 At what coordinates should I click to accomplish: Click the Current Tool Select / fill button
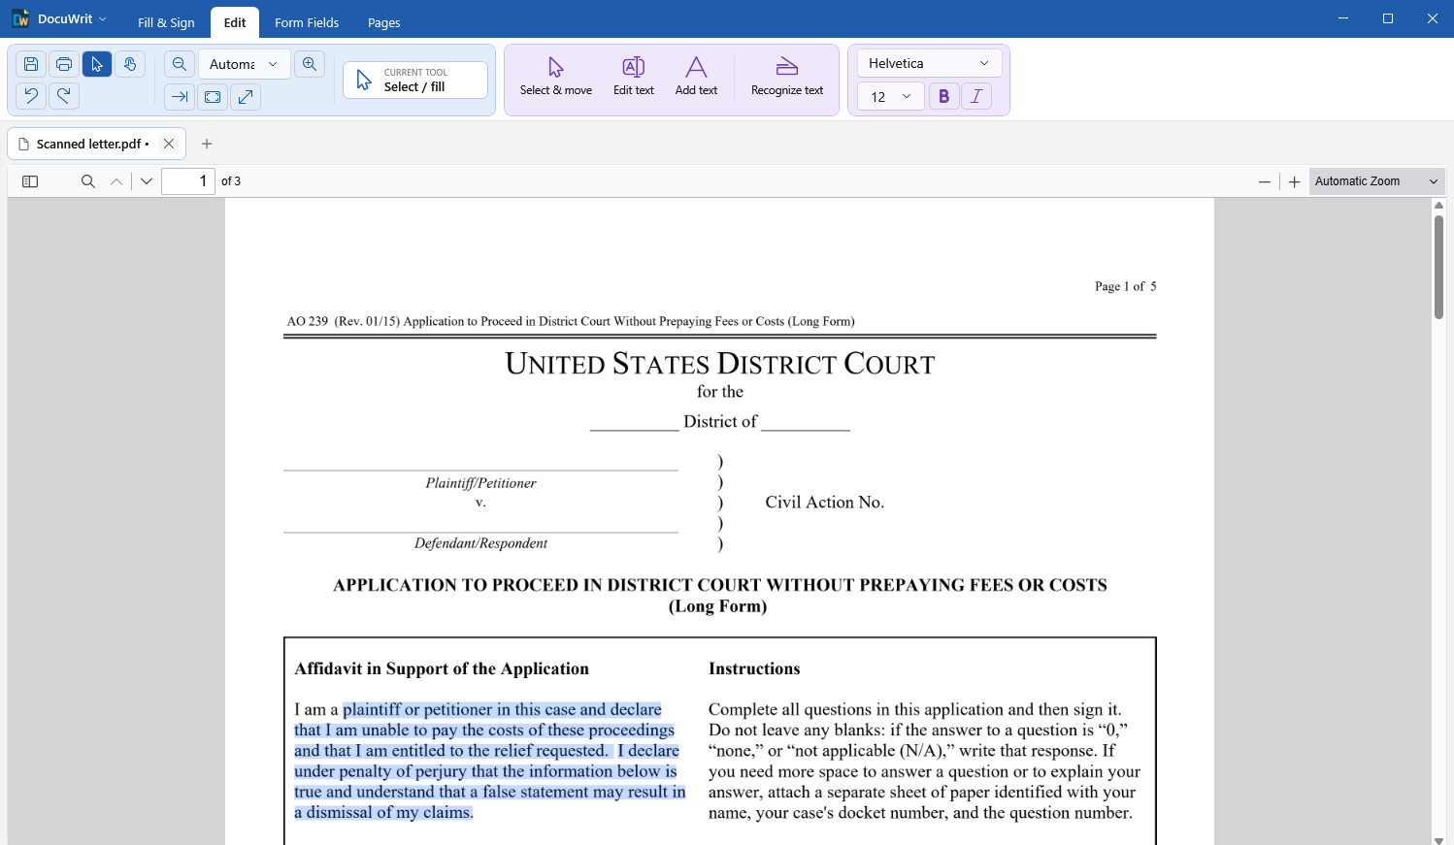(x=415, y=80)
